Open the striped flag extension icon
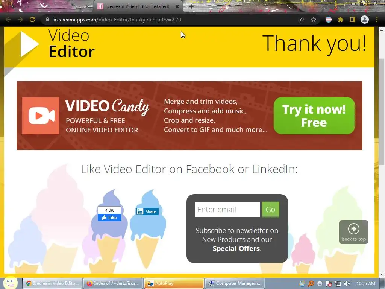Viewport: 385px width, 289px height. (329, 20)
